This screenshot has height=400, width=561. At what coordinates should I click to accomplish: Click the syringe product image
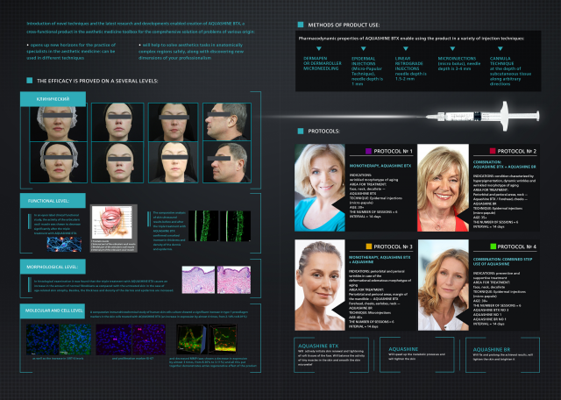tap(483, 116)
